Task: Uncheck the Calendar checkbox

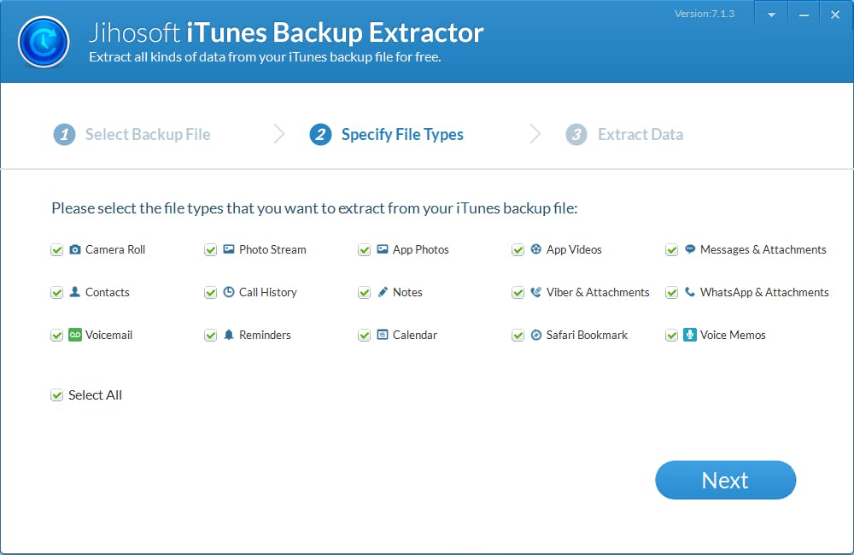Action: pyautogui.click(x=364, y=335)
